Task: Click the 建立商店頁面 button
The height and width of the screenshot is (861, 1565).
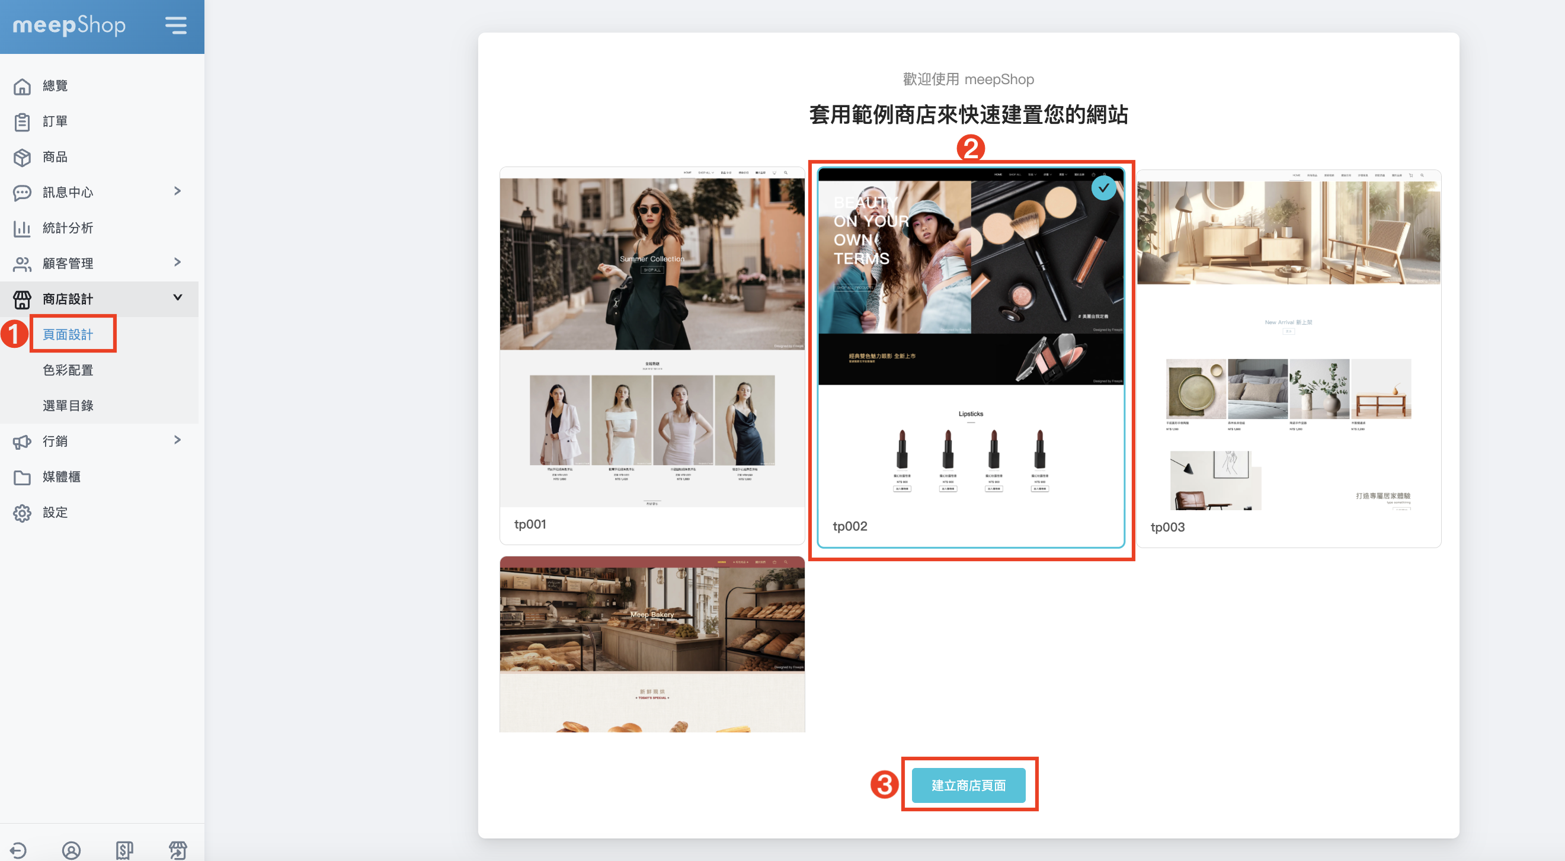Action: tap(968, 785)
